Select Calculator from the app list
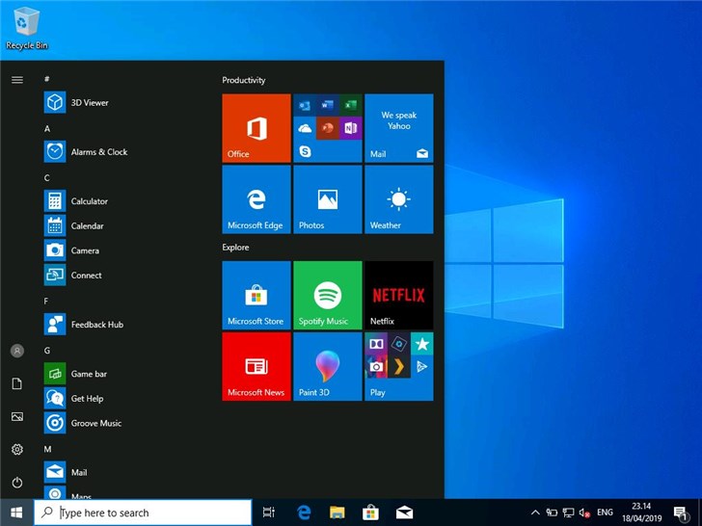Viewport: 702px width, 526px height. (89, 201)
